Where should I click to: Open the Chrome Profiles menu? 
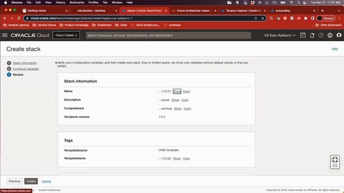click(x=93, y=2)
